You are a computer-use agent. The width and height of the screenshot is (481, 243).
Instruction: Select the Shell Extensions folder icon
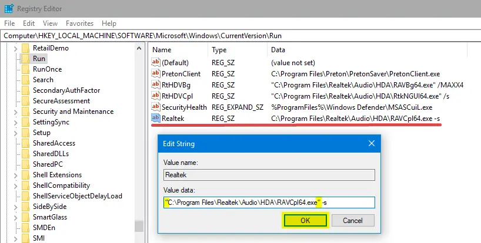[x=25, y=175]
